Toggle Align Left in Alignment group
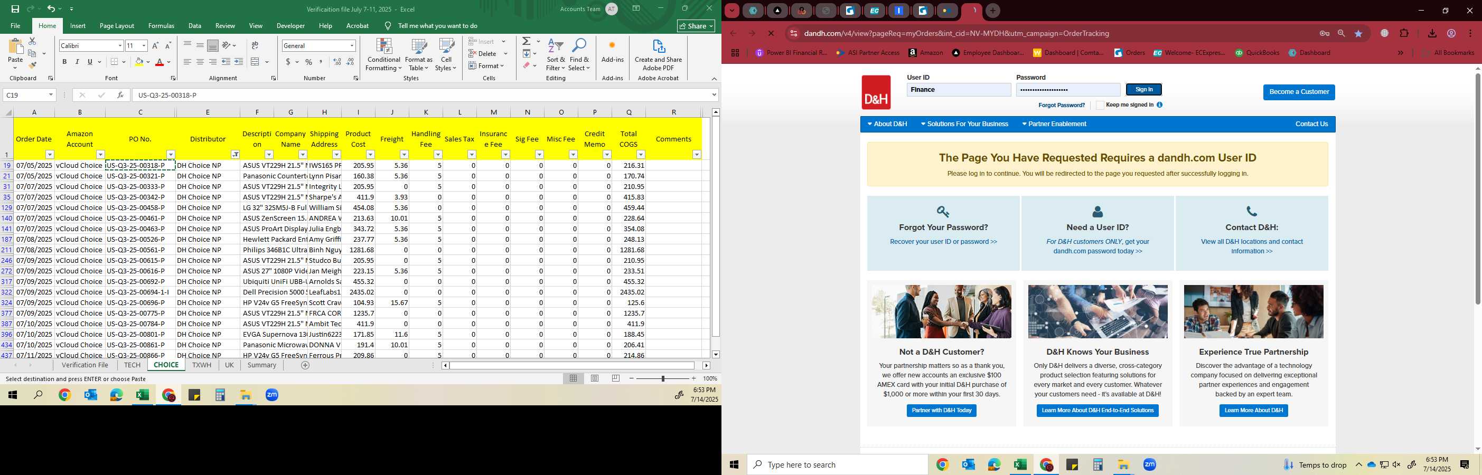The width and height of the screenshot is (1482, 475). pos(187,62)
